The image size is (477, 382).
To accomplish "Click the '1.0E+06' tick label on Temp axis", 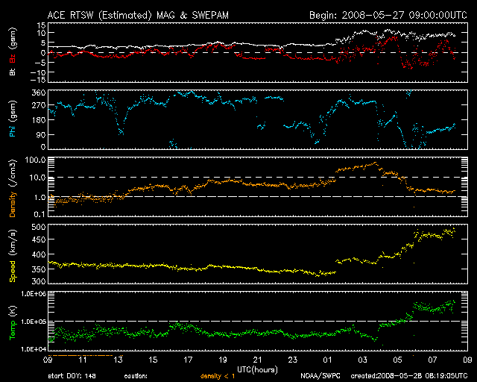I will pos(34,294).
